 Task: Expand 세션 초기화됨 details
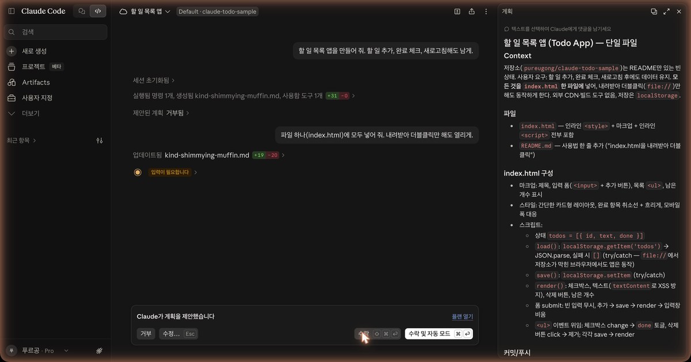pyautogui.click(x=154, y=80)
